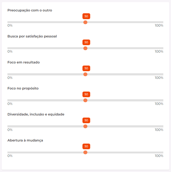This screenshot has height=172, width=171.
Task: Click the Busca por satisfação pessoal slider handle
Action: pyautogui.click(x=85, y=48)
